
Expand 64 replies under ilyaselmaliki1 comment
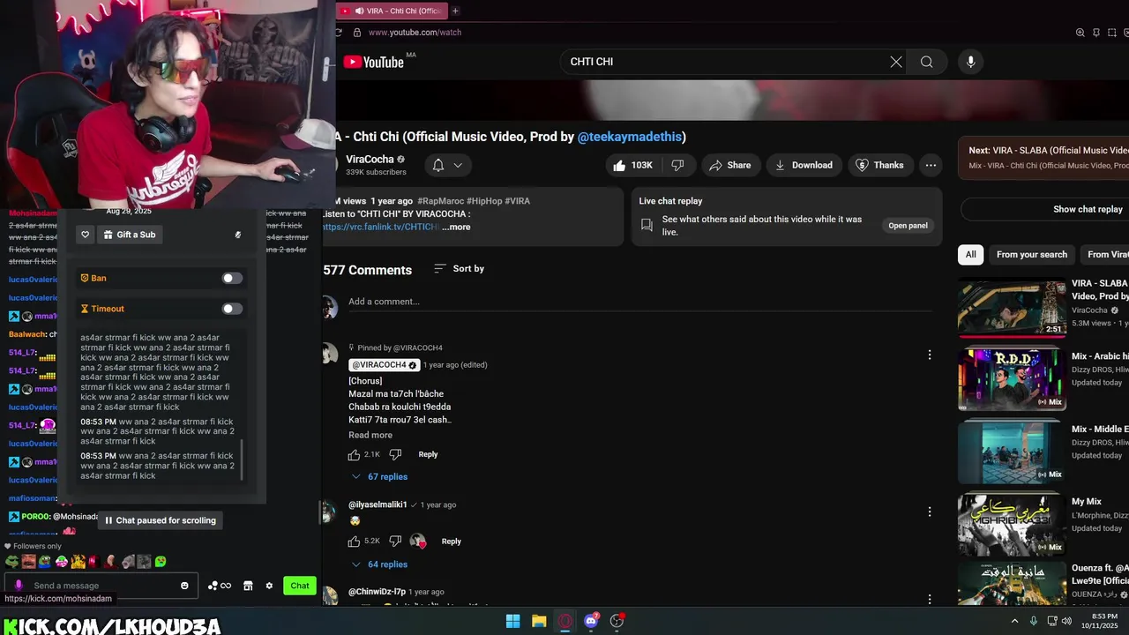(379, 564)
